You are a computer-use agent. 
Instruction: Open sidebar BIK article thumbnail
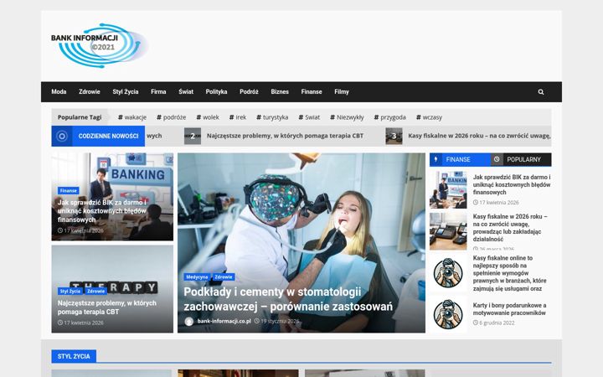448,190
